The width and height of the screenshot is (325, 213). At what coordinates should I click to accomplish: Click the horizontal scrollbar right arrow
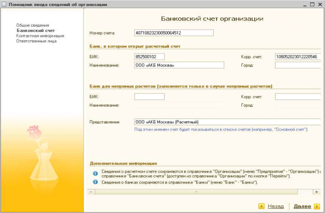[x=316, y=192]
